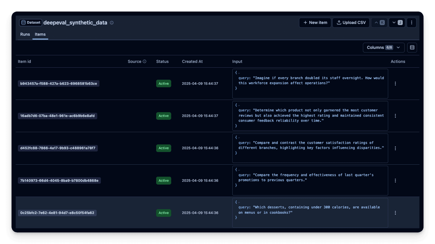Click the Active badge for item 7b140973
Screen dimensions: 435x244
[163, 181]
